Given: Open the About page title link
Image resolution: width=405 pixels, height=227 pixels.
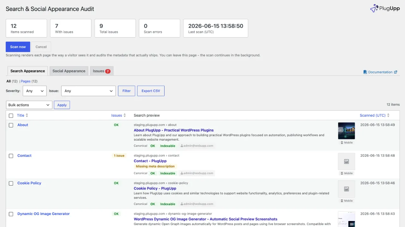Looking at the screenshot, I should coord(23,125).
